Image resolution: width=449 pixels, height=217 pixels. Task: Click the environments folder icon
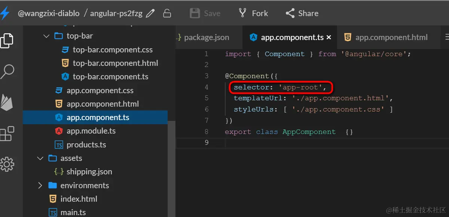pos(52,186)
